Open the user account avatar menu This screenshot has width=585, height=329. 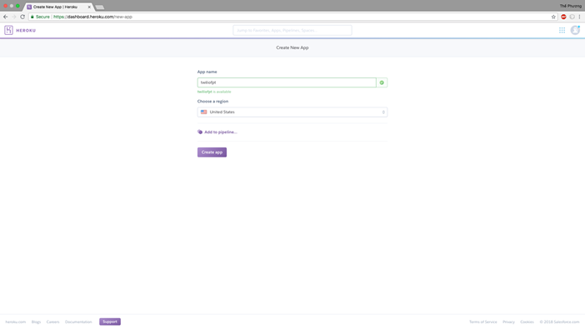[575, 30]
